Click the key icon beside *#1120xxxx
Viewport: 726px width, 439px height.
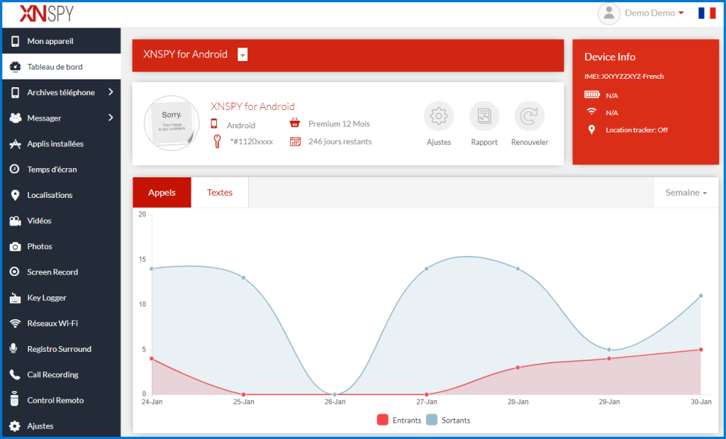[x=217, y=141]
